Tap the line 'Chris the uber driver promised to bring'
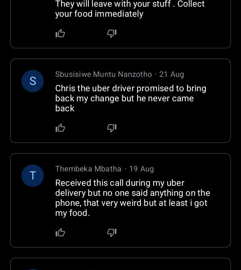The height and width of the screenshot is (270, 241). (131, 89)
